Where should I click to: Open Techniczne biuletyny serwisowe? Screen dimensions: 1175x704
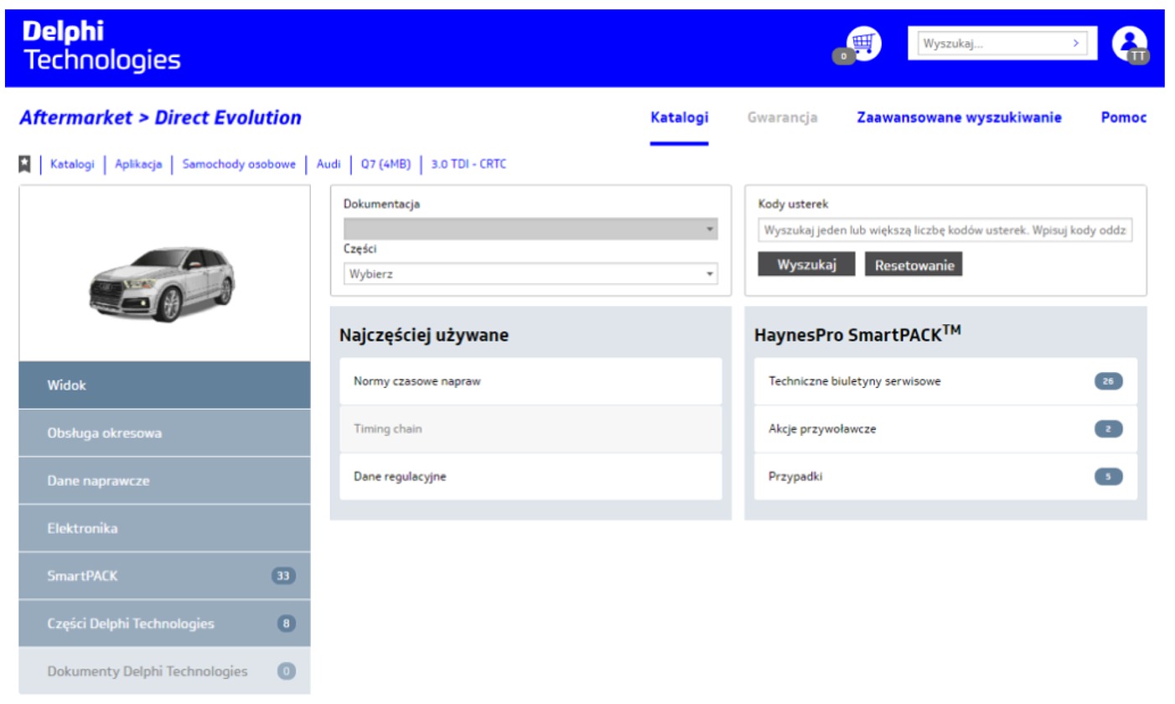coord(945,381)
